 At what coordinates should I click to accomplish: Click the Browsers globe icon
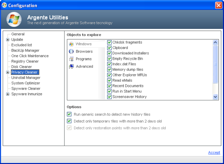[71, 51]
